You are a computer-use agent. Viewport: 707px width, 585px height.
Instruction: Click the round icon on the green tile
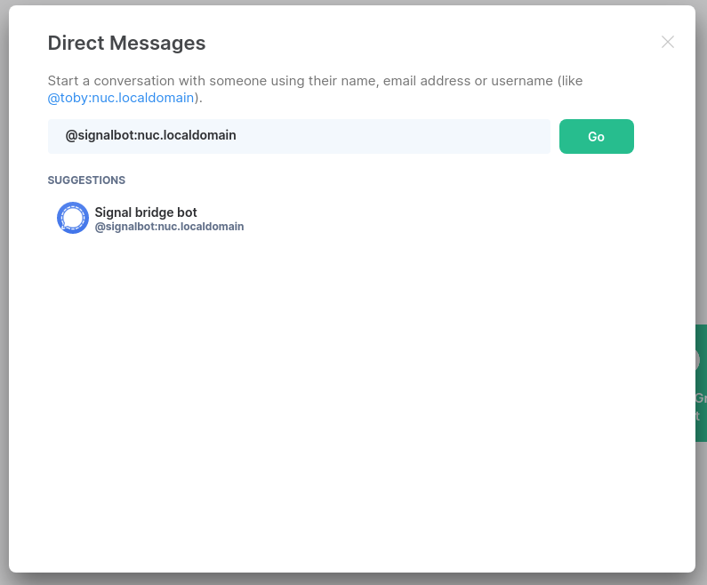tap(699, 361)
